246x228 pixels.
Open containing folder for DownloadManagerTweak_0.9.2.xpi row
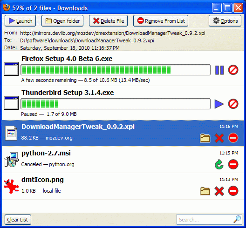click(x=205, y=138)
